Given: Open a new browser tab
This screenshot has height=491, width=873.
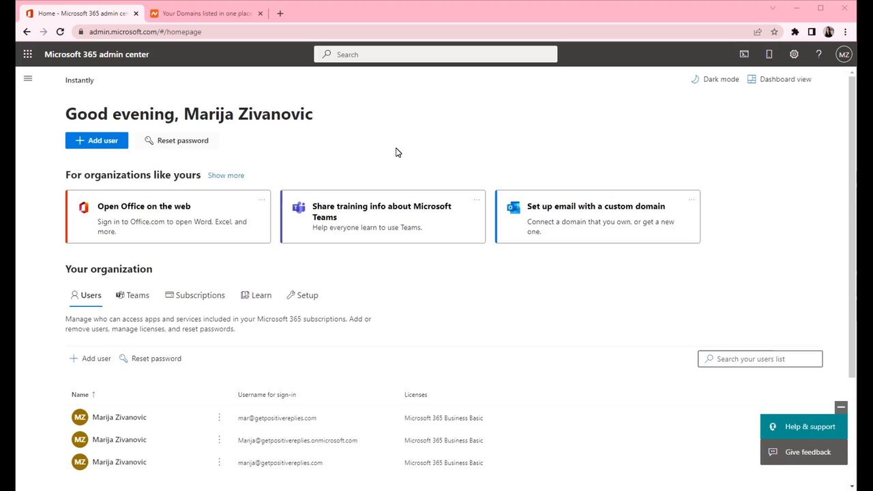Looking at the screenshot, I should pos(280,13).
